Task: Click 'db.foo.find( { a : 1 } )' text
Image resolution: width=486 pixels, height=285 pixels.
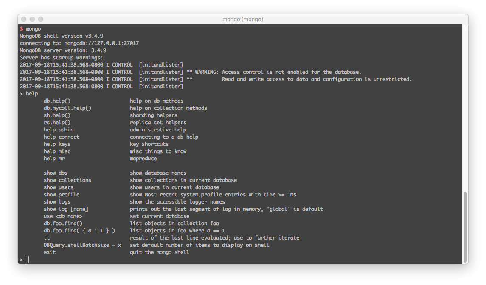Action: pyautogui.click(x=79, y=230)
